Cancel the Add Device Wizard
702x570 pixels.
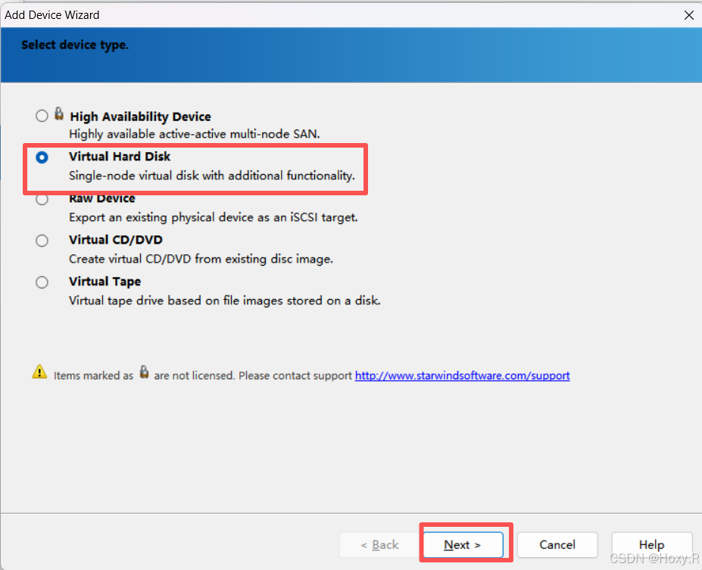(x=557, y=544)
